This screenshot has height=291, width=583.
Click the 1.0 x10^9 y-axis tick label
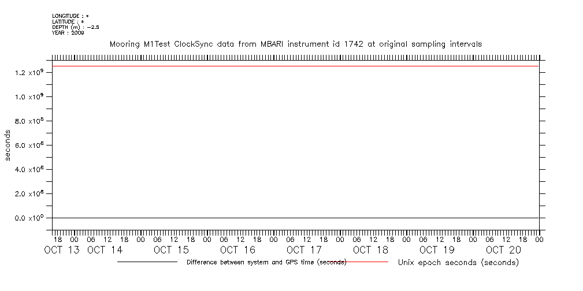coord(32,96)
